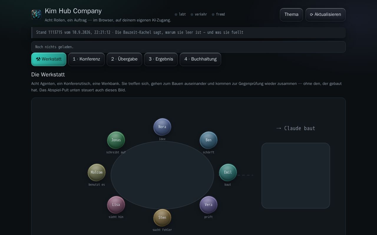
Task: Select the Jonas agent bubble
Action: coord(116,140)
